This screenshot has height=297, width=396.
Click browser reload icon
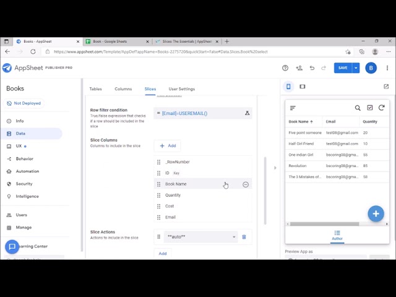[33, 52]
